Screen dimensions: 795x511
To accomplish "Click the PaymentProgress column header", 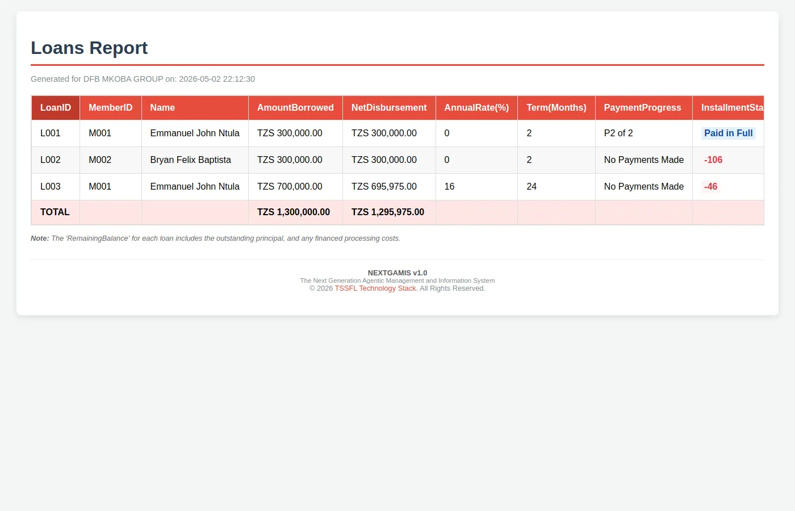I will coord(643,108).
